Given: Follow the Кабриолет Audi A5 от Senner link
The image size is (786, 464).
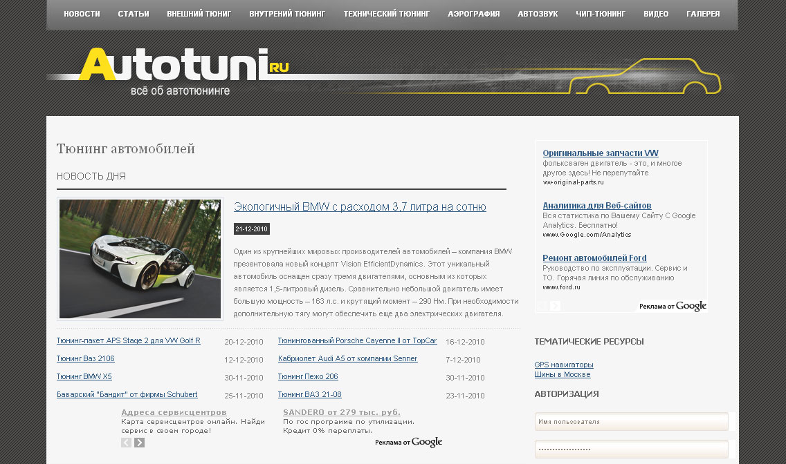Looking at the screenshot, I should click(x=347, y=359).
